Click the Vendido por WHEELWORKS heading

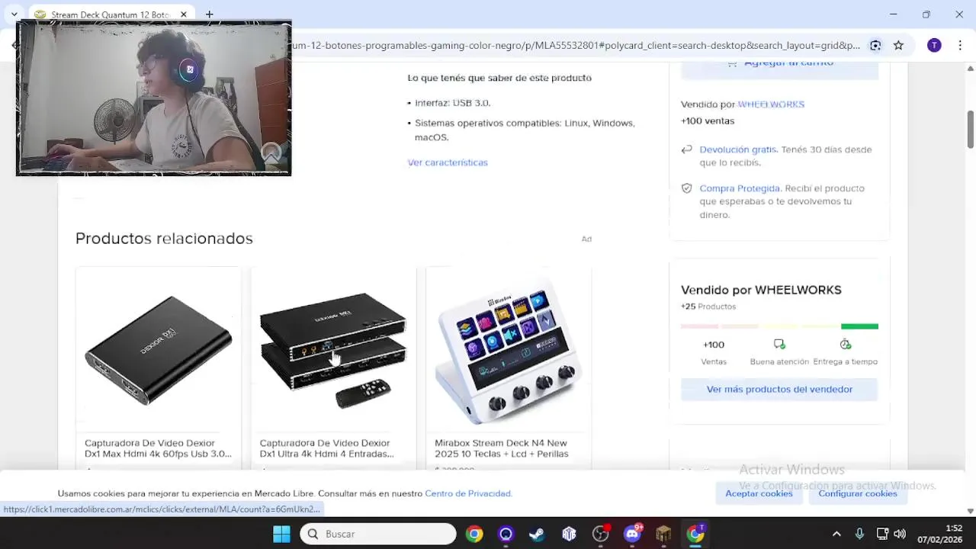(x=761, y=290)
